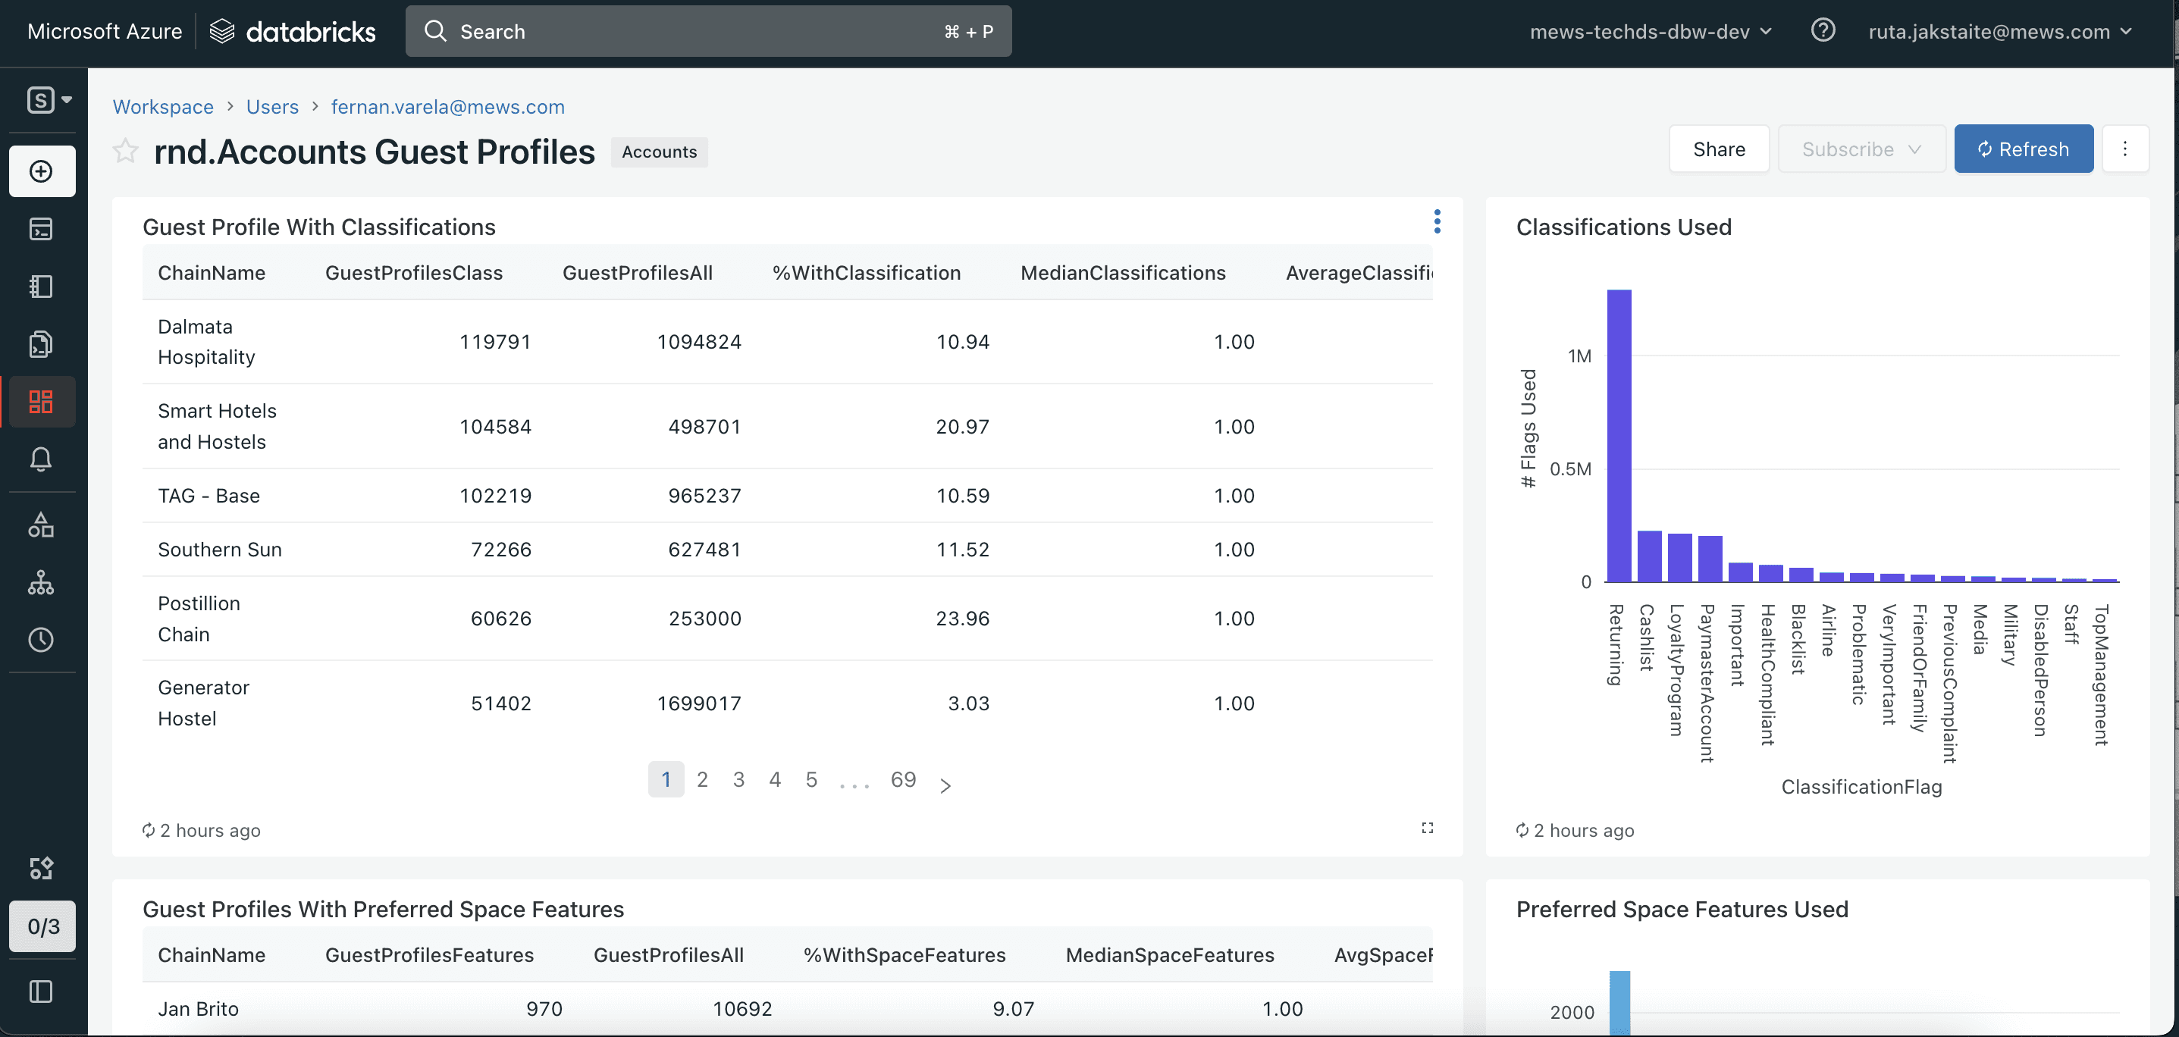Click the Share button
This screenshot has width=2179, height=1037.
pyautogui.click(x=1719, y=149)
